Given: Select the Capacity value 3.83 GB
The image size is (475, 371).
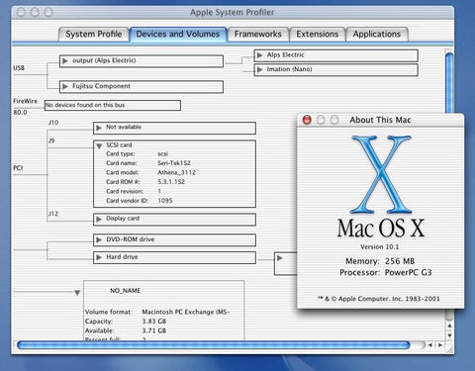Looking at the screenshot, I should tap(154, 322).
